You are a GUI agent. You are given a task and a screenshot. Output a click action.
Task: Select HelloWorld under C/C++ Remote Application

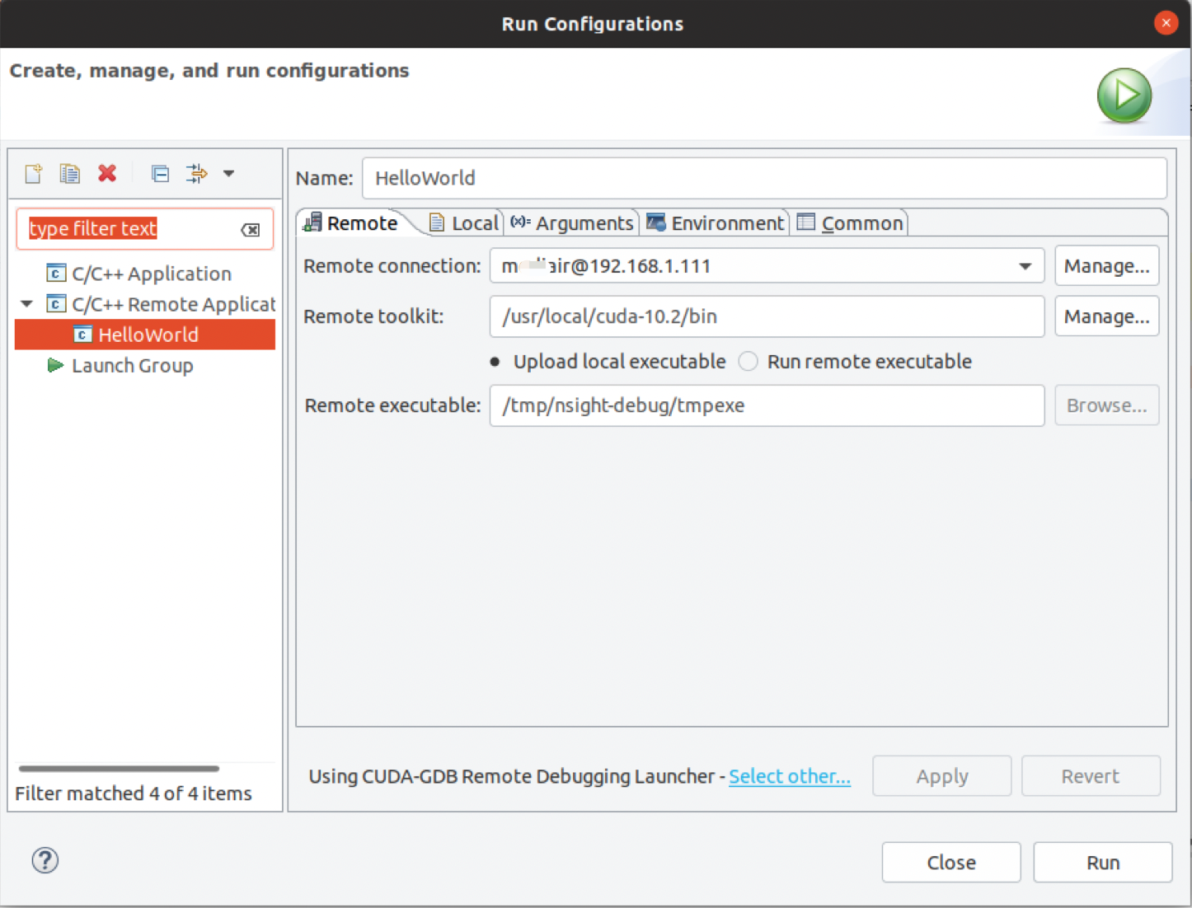click(x=148, y=334)
